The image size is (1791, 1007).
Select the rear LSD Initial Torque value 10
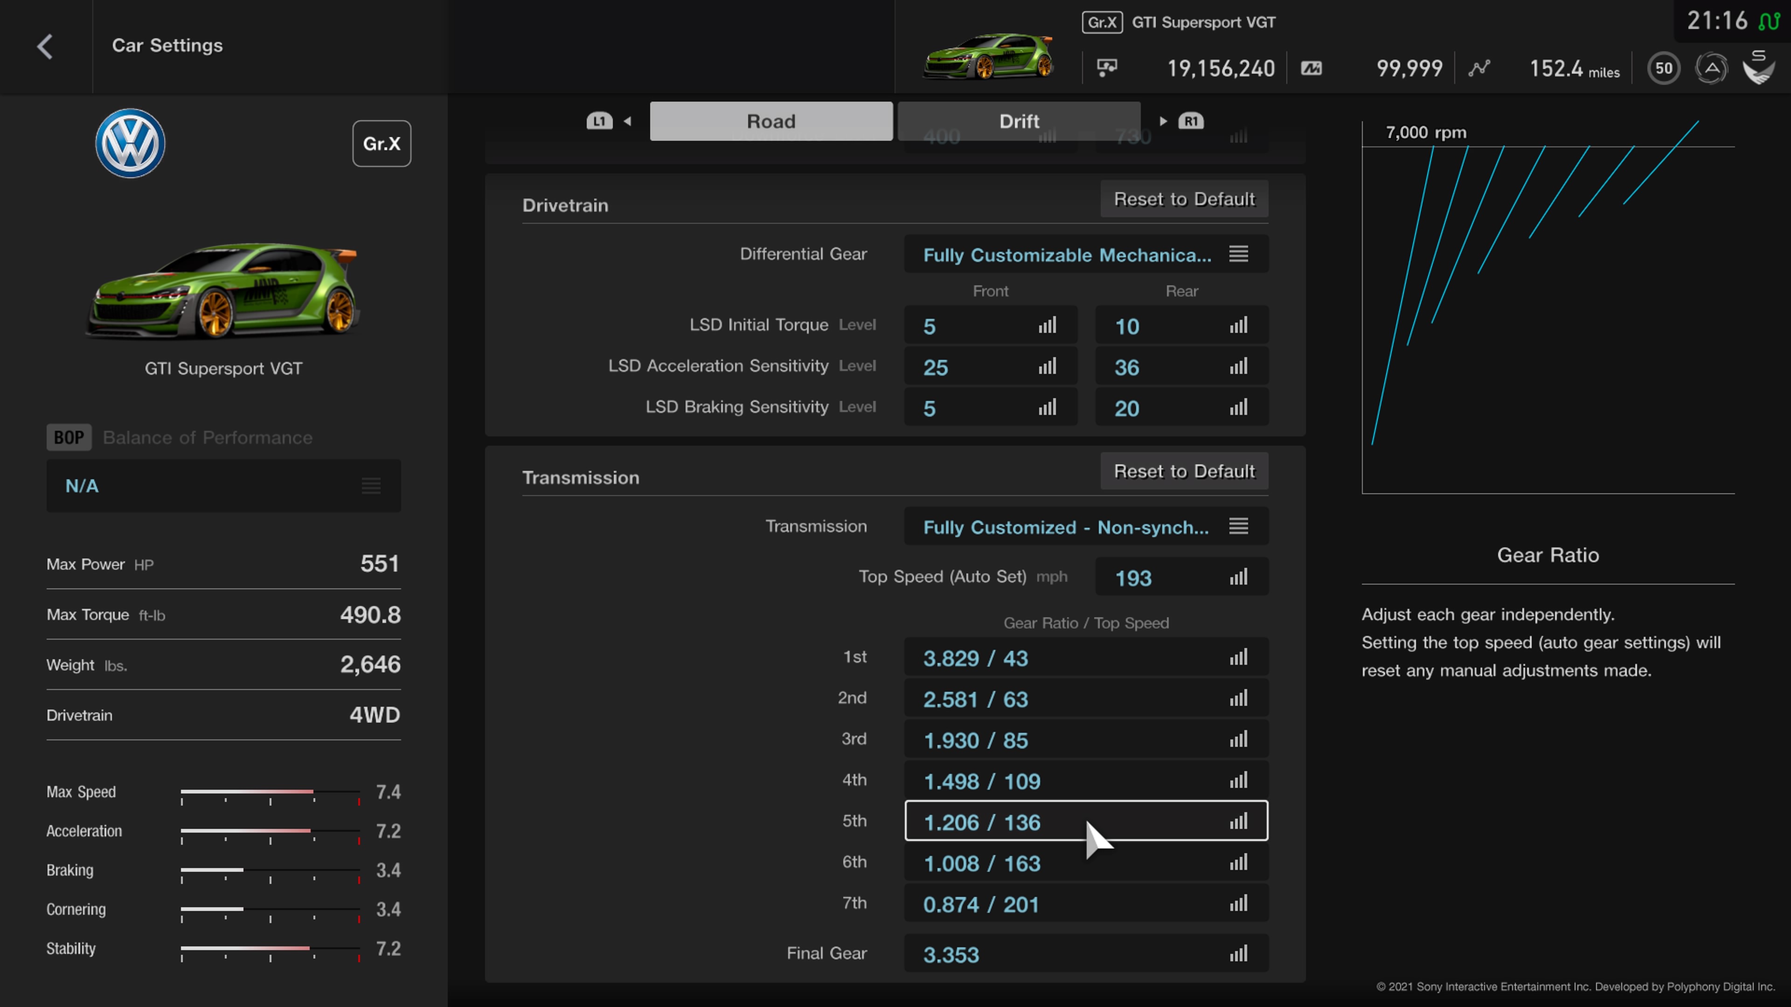point(1182,325)
